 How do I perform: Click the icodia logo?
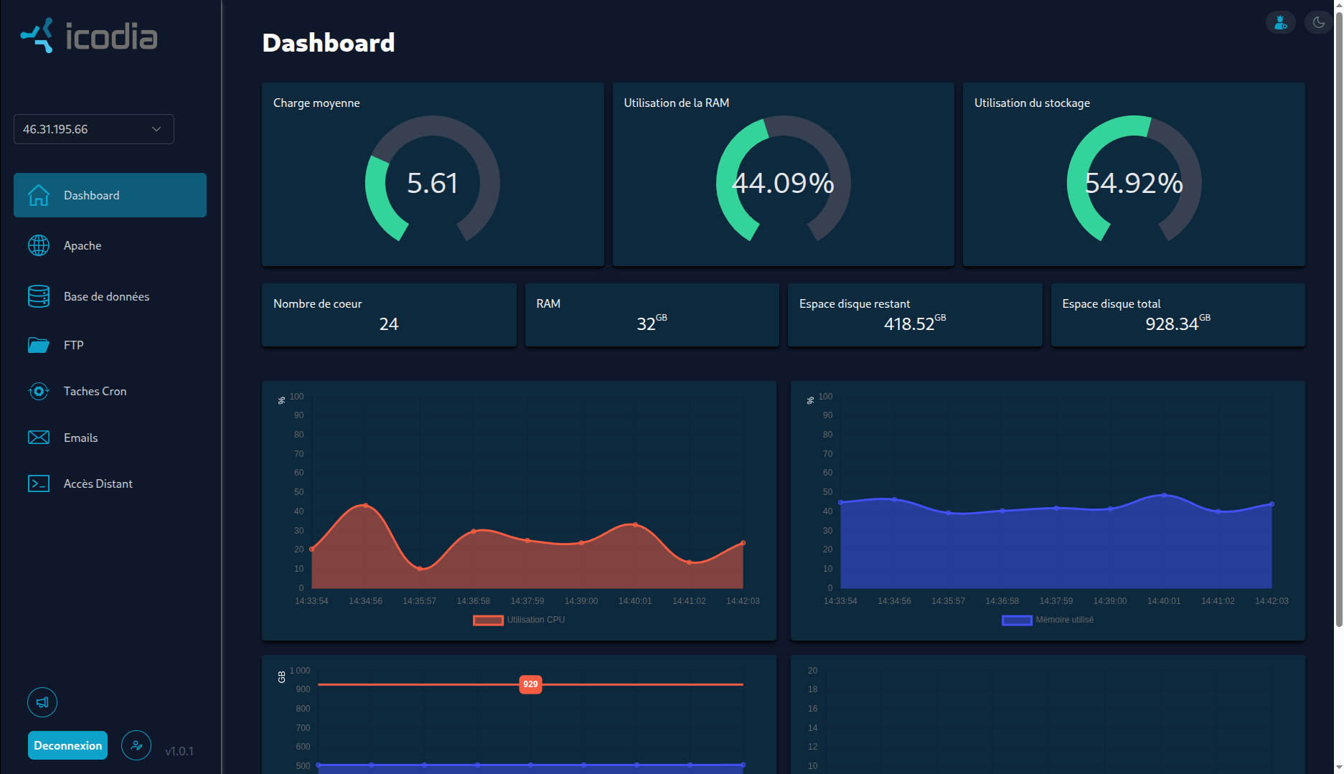(x=89, y=36)
